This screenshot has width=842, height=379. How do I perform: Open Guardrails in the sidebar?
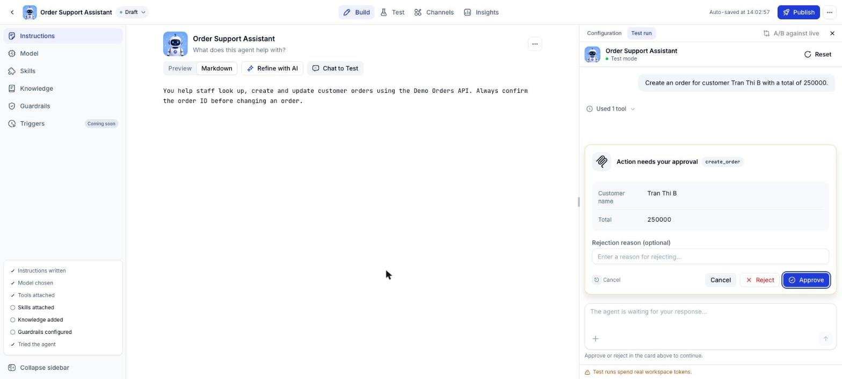[x=63, y=106]
